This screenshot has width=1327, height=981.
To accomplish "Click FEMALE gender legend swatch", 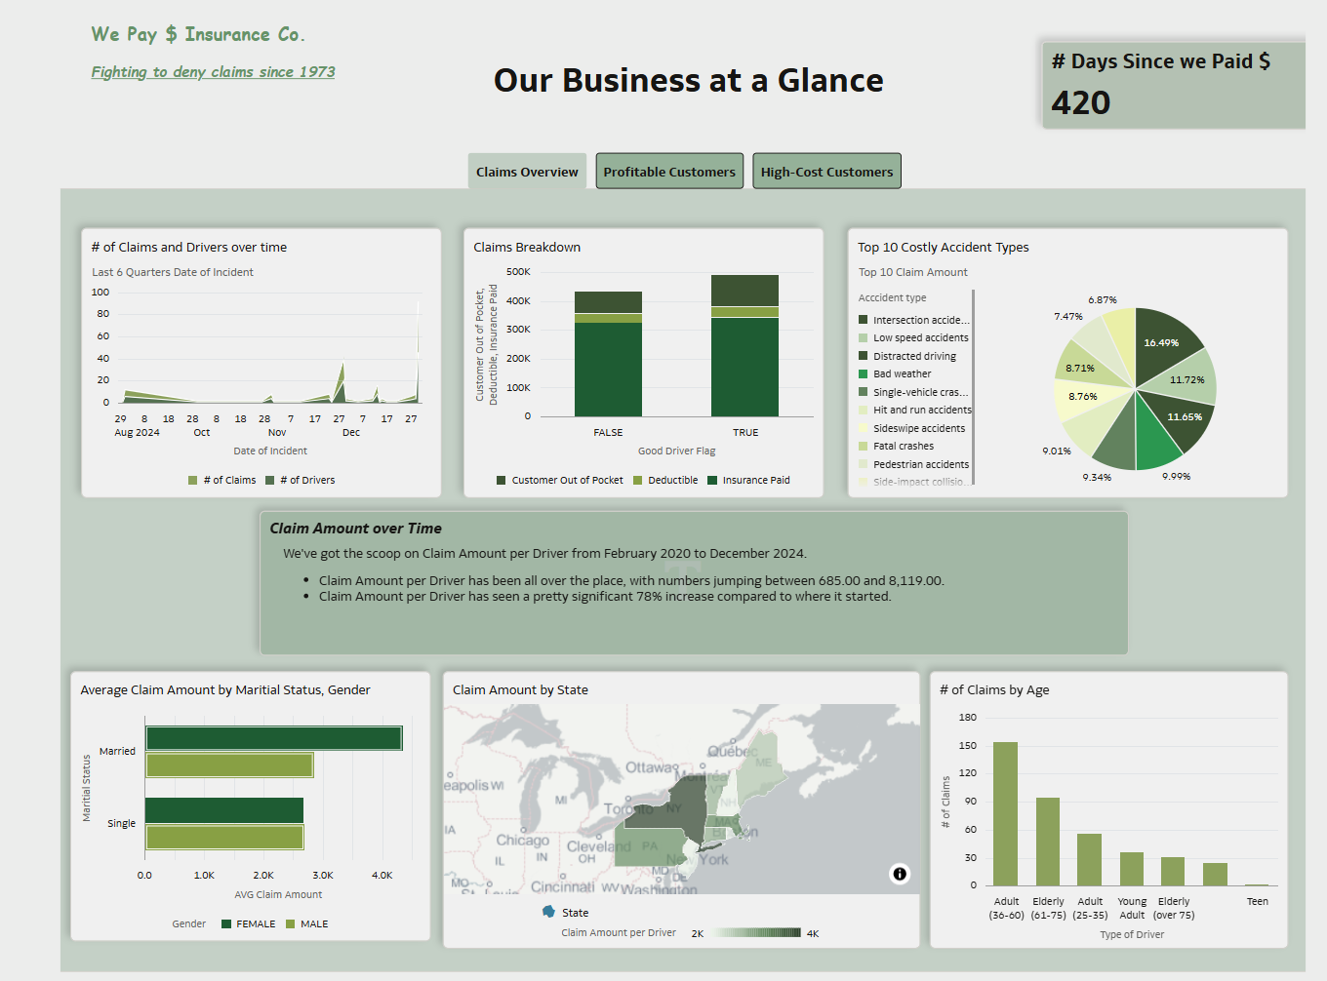I will 226,923.
